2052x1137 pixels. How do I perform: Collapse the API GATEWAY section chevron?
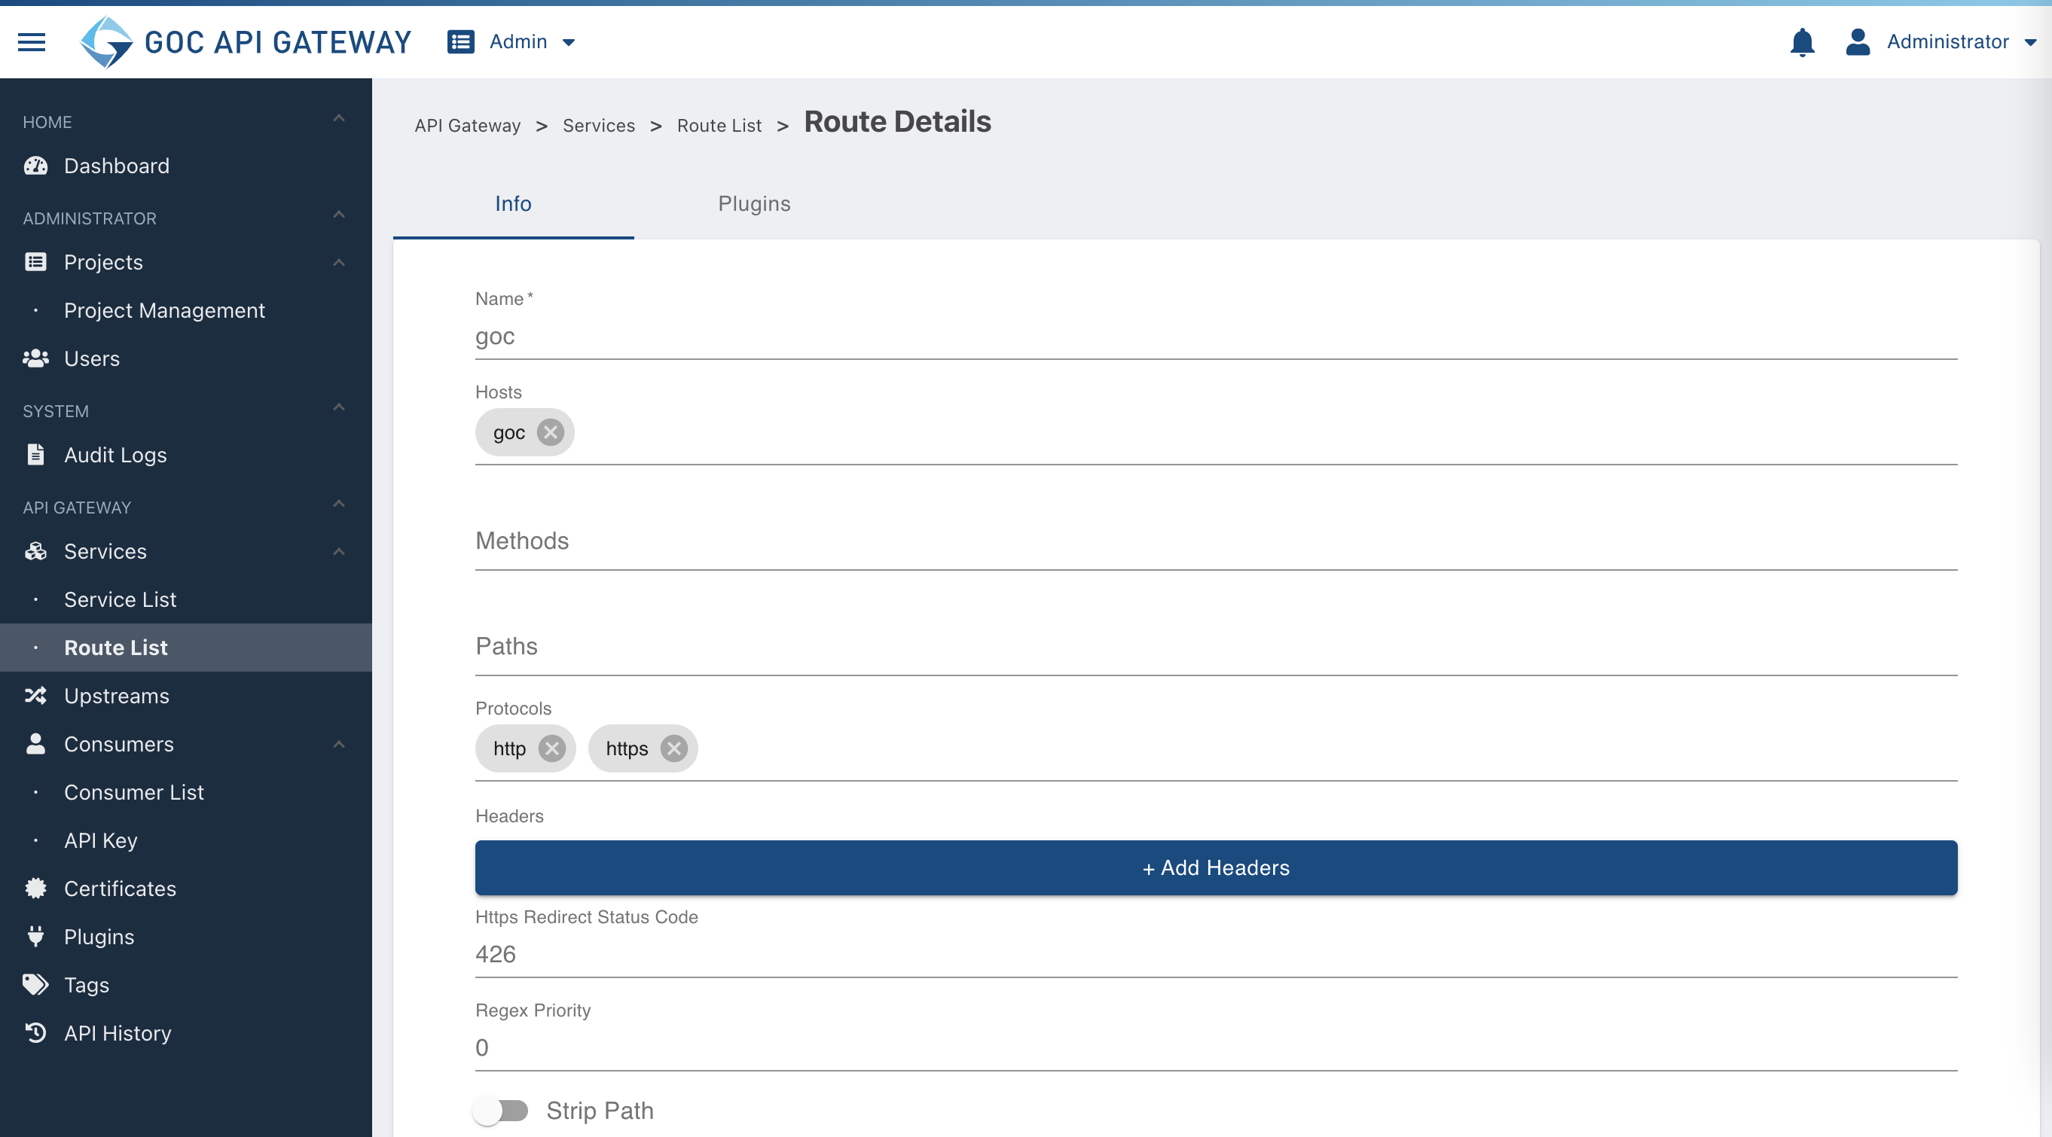(338, 504)
